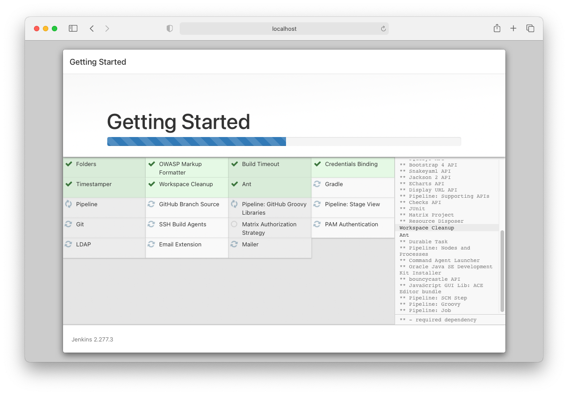
Task: Click the Safari sidebar toggle icon
Action: tap(73, 29)
